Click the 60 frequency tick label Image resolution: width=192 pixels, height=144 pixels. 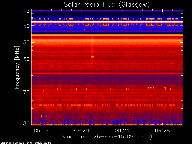click(x=26, y=59)
